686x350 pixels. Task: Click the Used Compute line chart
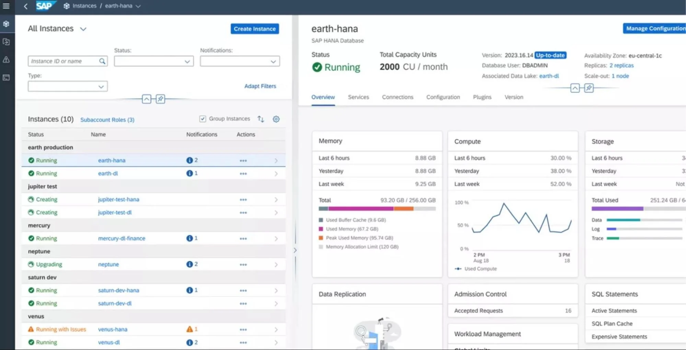(522, 219)
